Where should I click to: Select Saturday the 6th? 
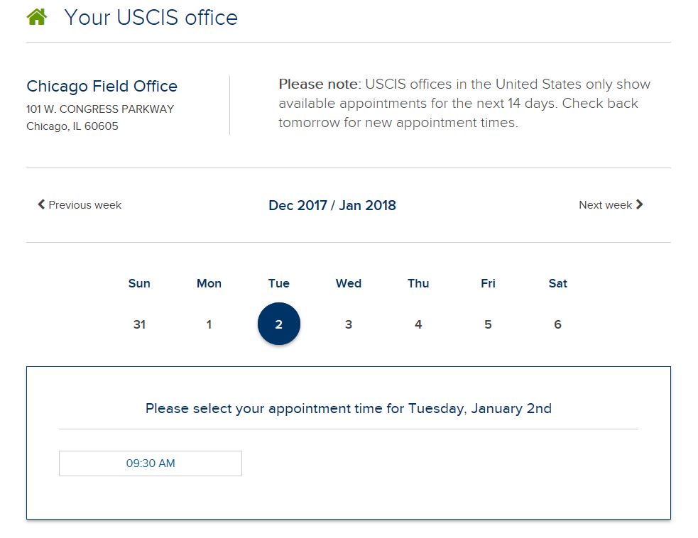coord(558,324)
